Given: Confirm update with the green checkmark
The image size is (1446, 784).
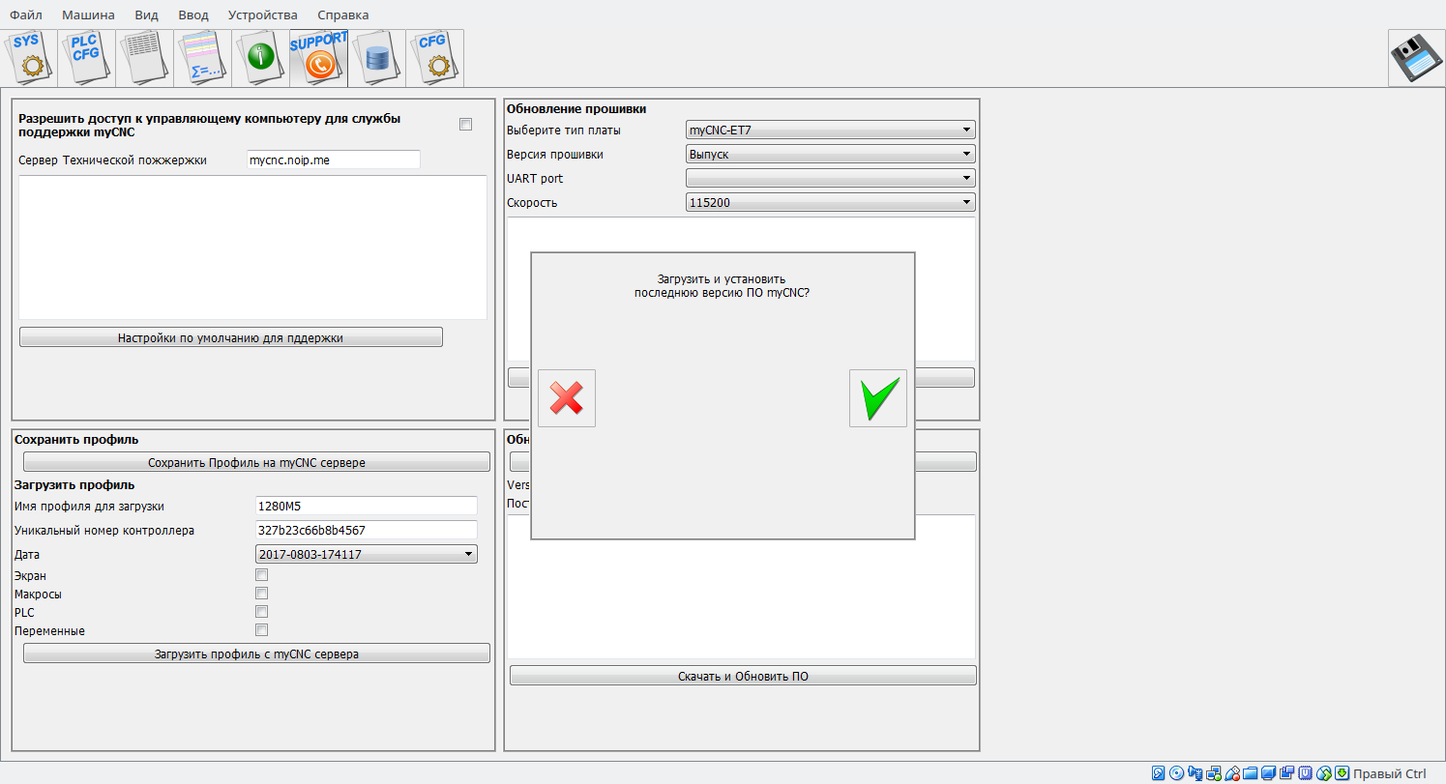Looking at the screenshot, I should click(877, 398).
